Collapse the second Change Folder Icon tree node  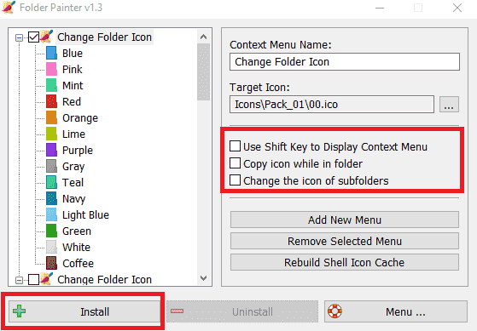[x=19, y=280]
